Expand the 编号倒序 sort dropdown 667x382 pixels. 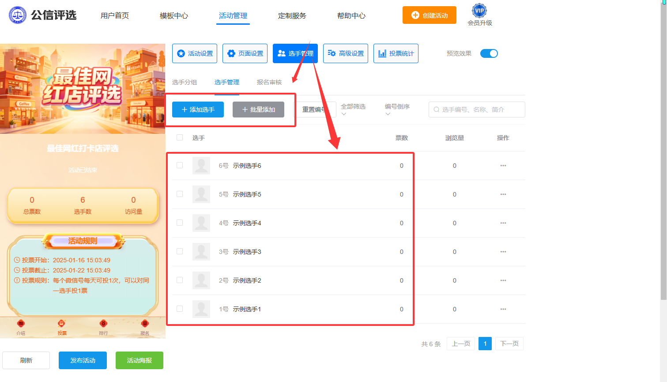coord(397,109)
